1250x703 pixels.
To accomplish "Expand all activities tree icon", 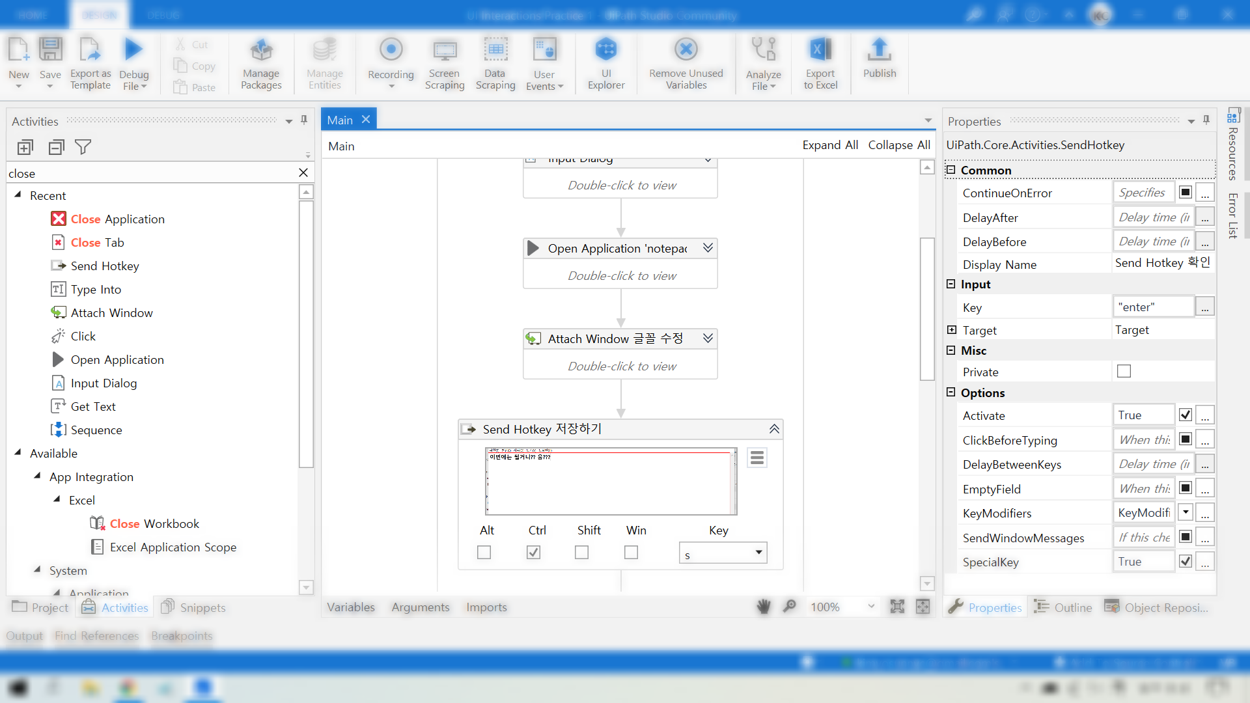I will [x=25, y=148].
